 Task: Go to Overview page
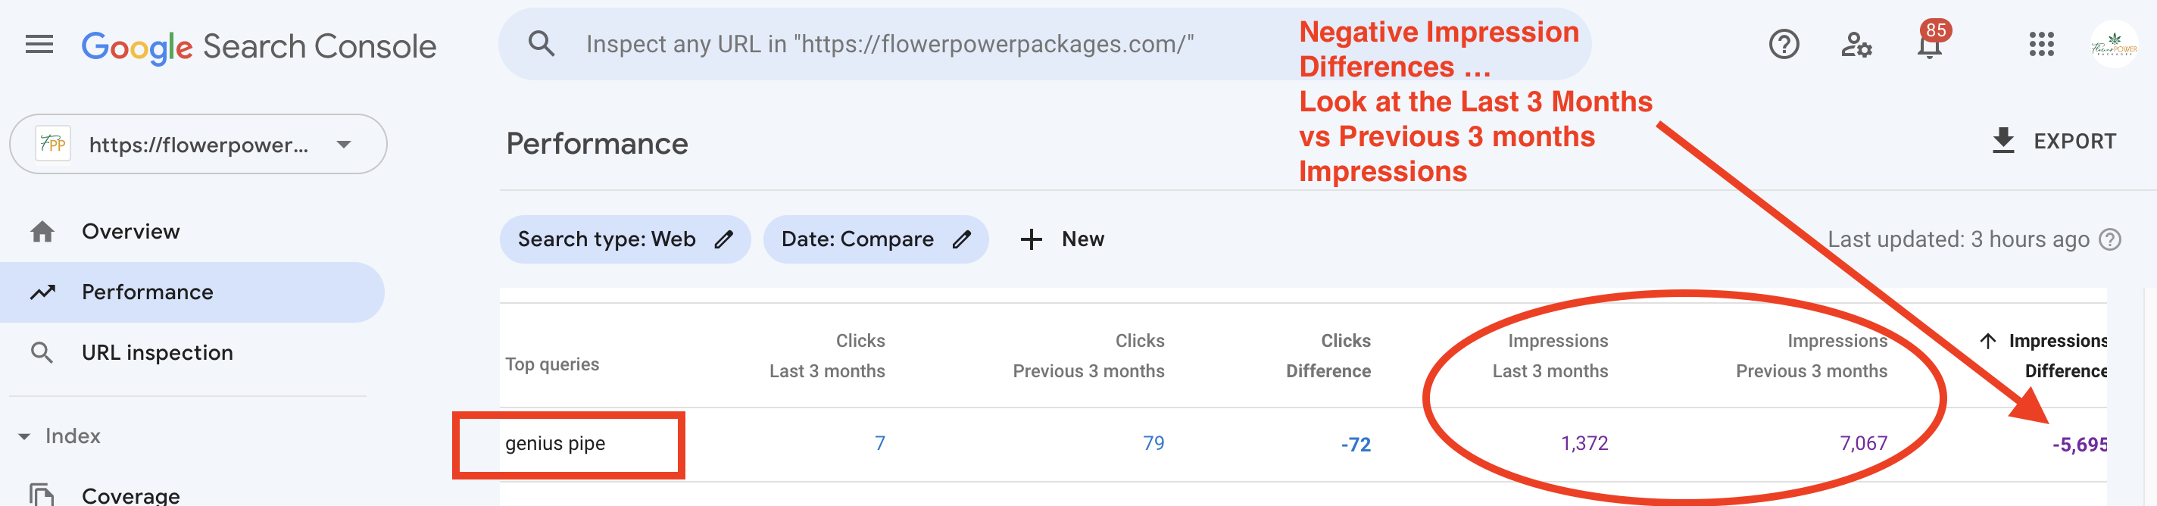click(x=130, y=231)
